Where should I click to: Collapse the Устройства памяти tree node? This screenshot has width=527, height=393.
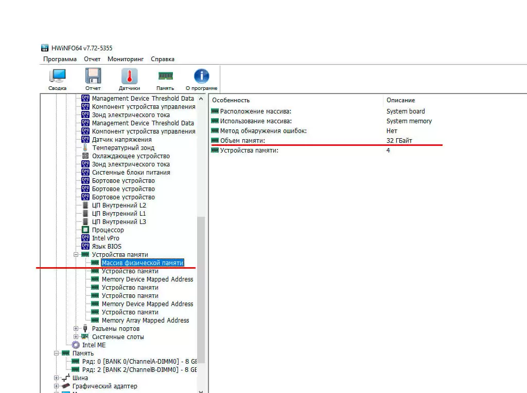click(76, 255)
